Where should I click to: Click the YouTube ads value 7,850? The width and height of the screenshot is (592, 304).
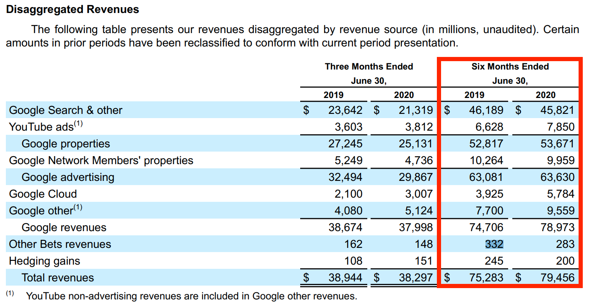click(x=560, y=127)
